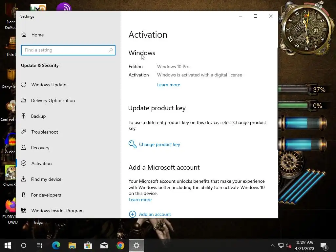
Task: Click Change product key link
Action: [159, 144]
